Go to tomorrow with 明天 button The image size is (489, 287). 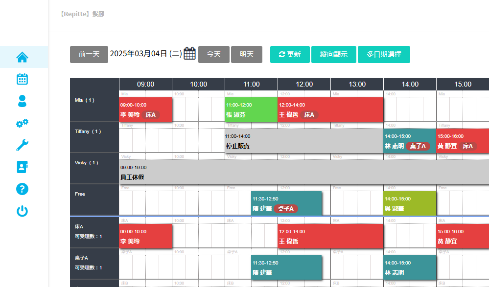246,54
